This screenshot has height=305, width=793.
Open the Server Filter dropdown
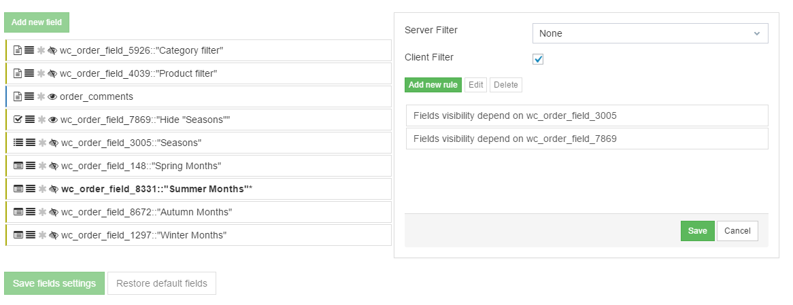(649, 33)
